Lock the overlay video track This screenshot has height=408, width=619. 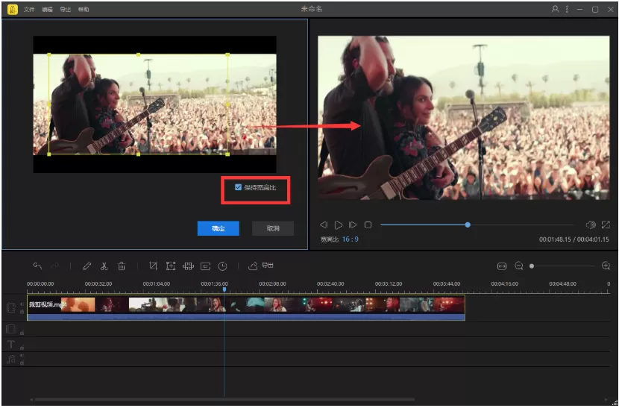coord(22,333)
